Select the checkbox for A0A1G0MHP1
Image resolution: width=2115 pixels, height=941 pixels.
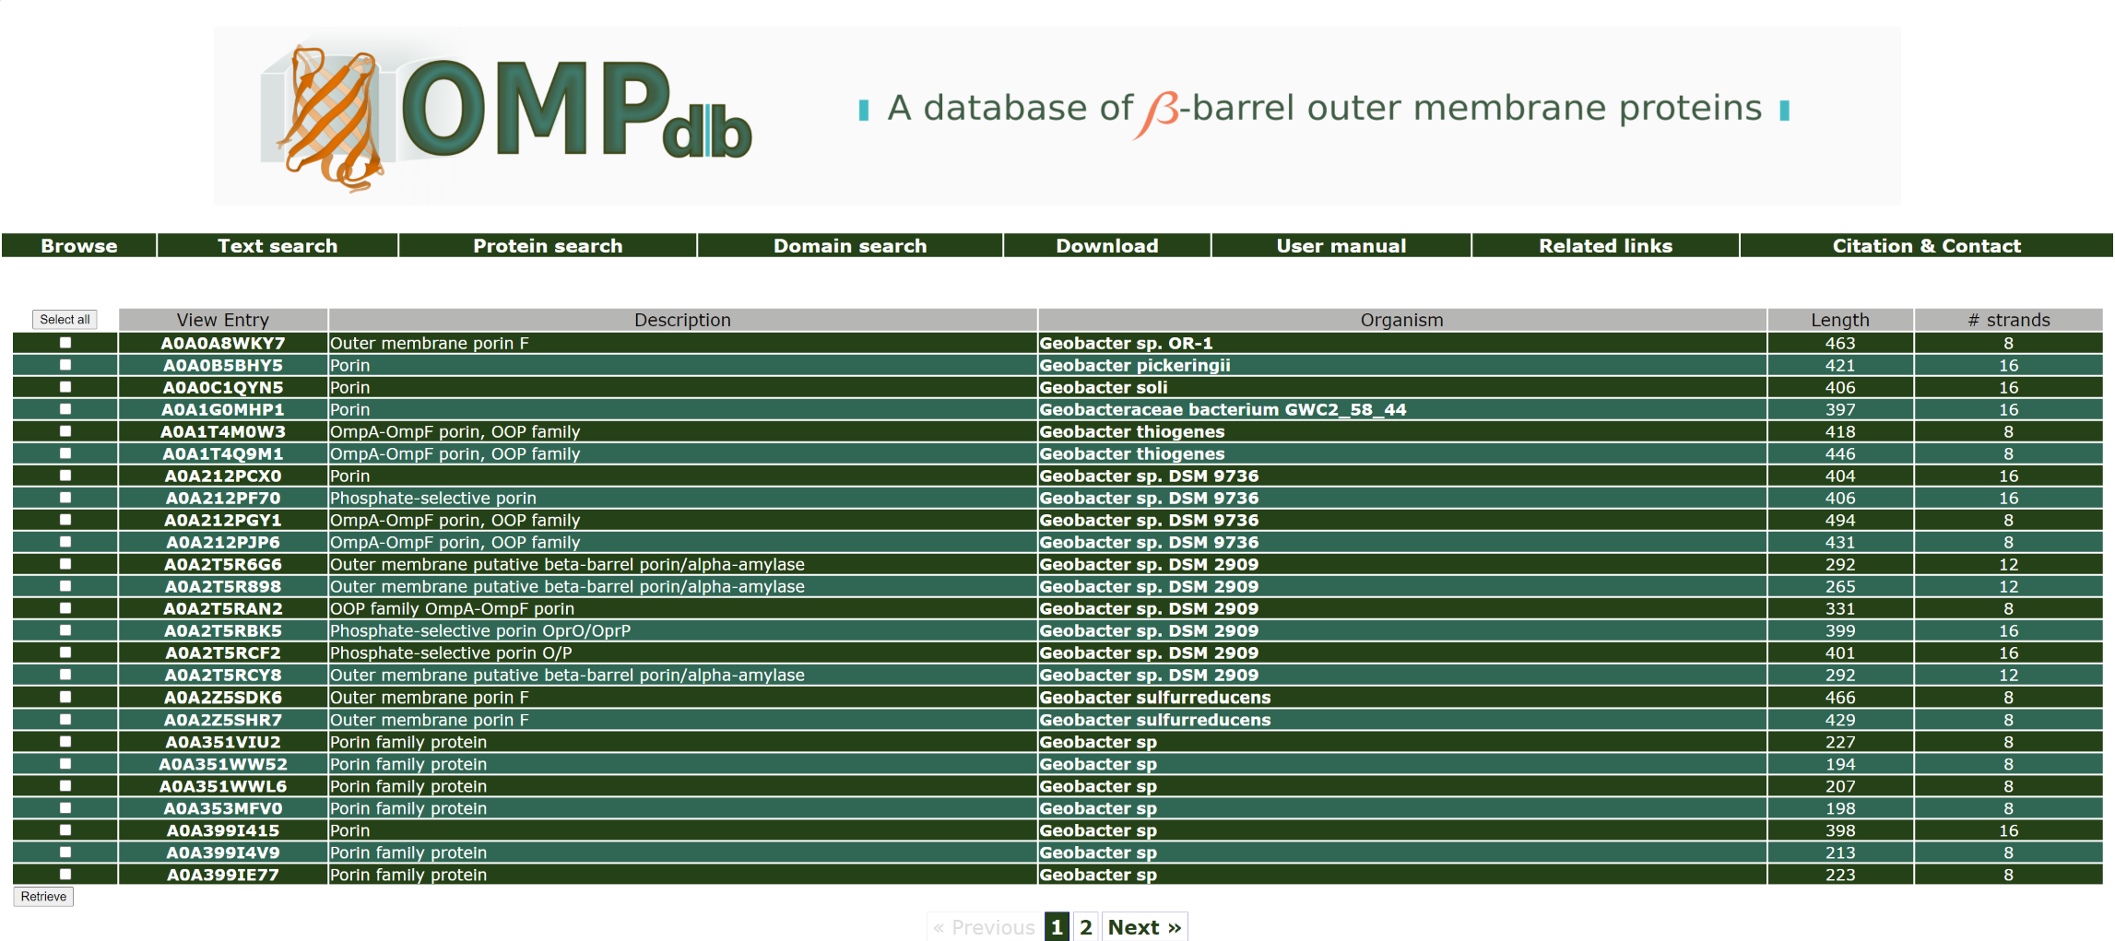coord(65,409)
